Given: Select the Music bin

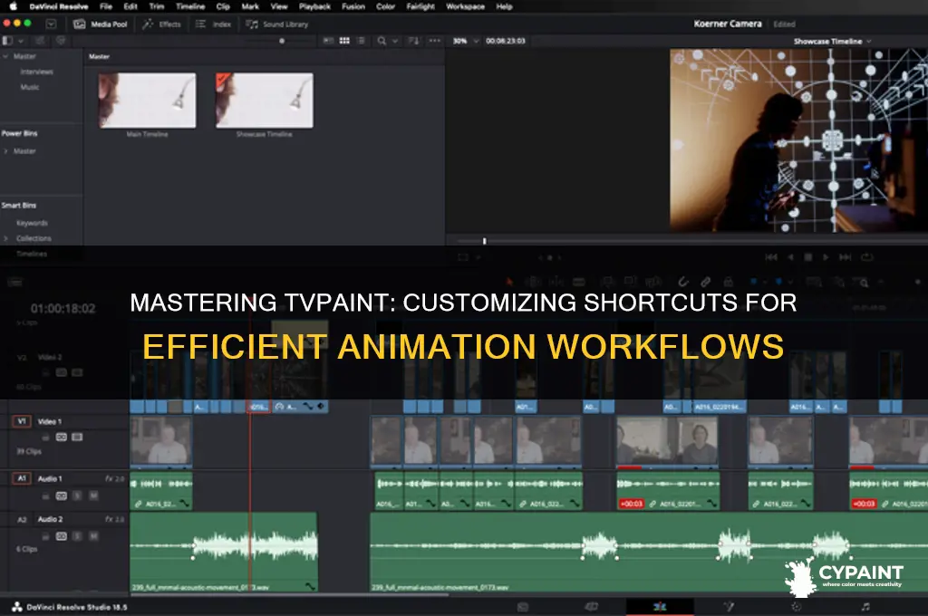Looking at the screenshot, I should pos(30,87).
